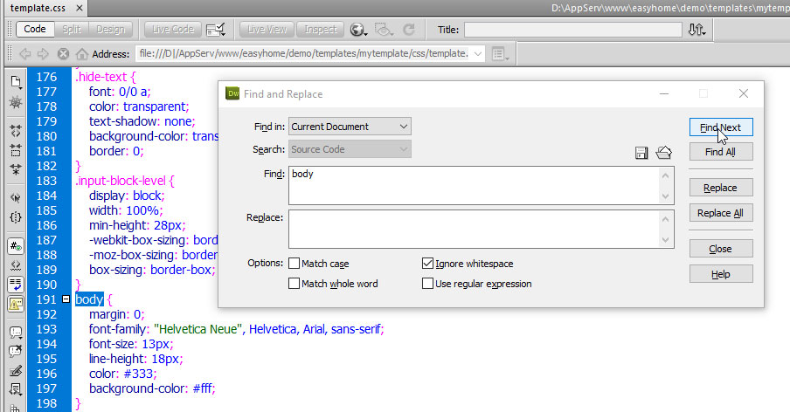Enable the Match case option
This screenshot has width=790, height=412.
pos(295,264)
